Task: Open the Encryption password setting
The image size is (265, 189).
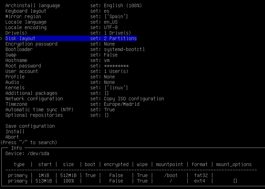Action: 31,44
